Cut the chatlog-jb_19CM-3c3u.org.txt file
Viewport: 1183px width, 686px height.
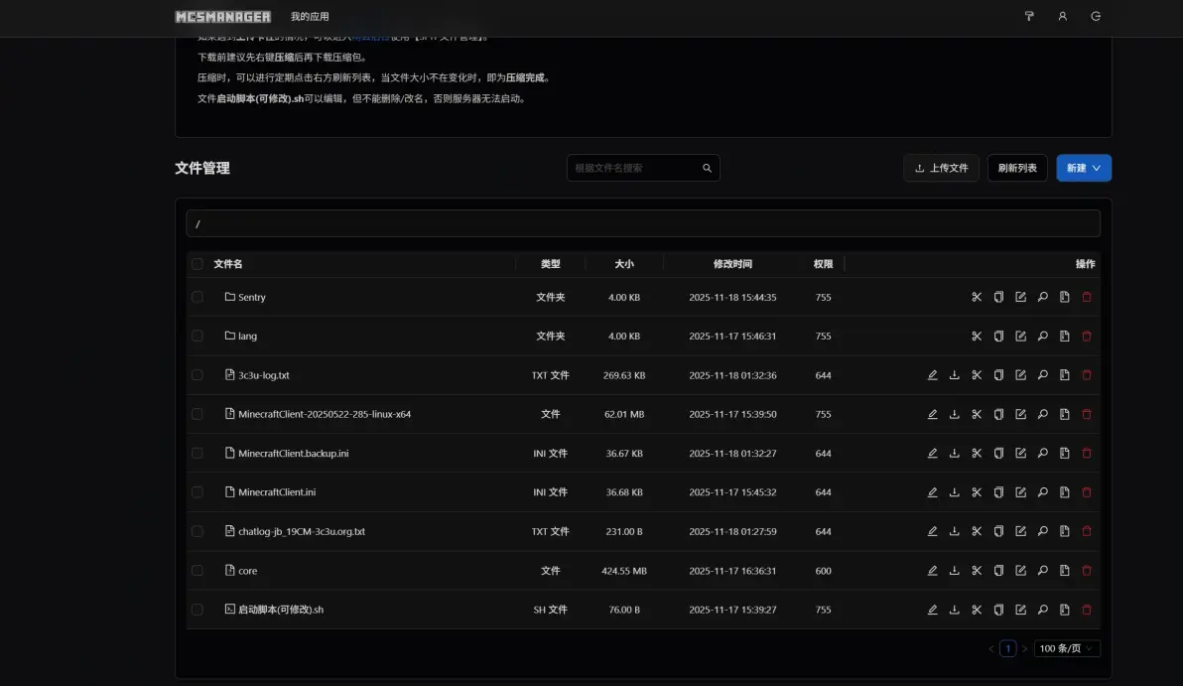[x=977, y=531]
